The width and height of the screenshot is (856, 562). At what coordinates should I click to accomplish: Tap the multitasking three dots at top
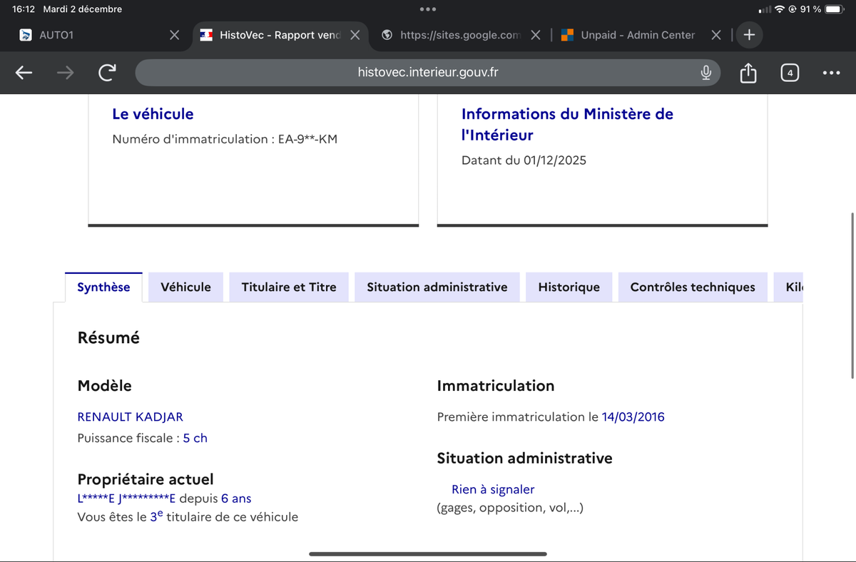pos(428,9)
